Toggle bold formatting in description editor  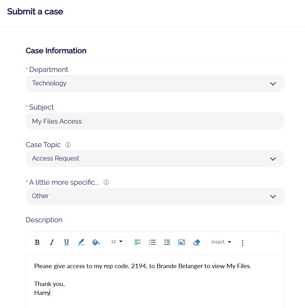(37, 242)
